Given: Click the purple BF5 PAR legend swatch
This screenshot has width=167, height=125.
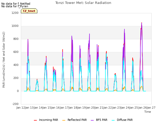Looking at the screenshot, I should point(92,120).
